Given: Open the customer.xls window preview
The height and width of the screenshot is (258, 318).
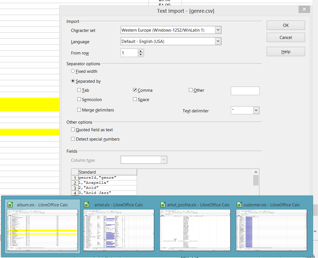Looking at the screenshot, I should pos(271,230).
